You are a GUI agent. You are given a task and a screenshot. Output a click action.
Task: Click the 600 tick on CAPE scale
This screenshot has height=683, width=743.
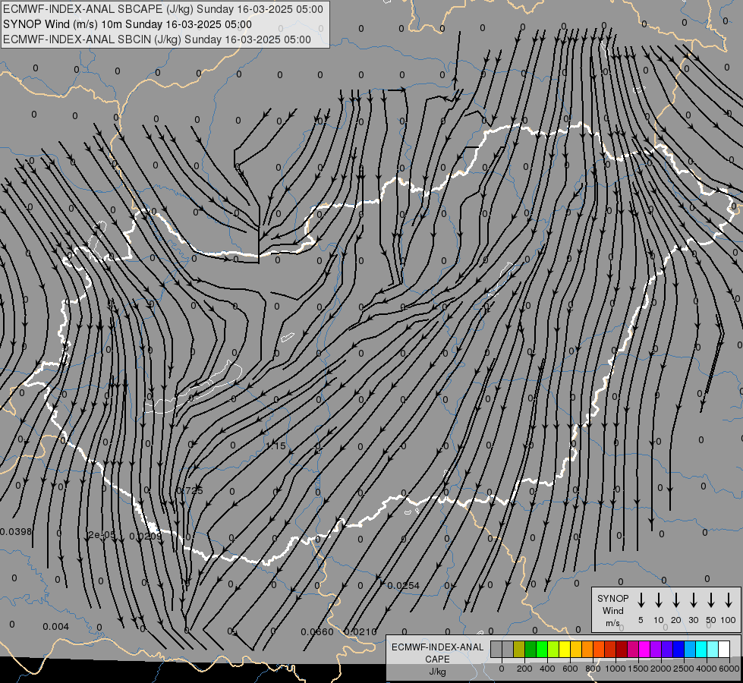click(570, 669)
